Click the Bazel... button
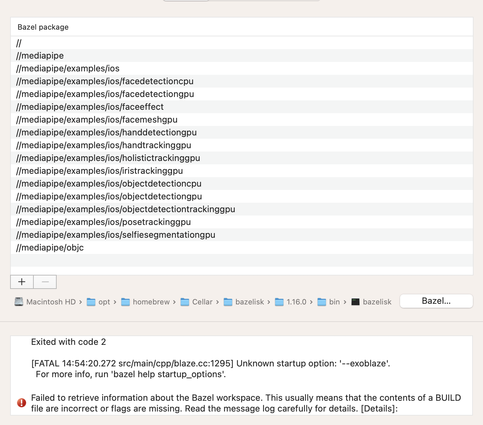Screen dimensions: 483x425 (x=436, y=301)
